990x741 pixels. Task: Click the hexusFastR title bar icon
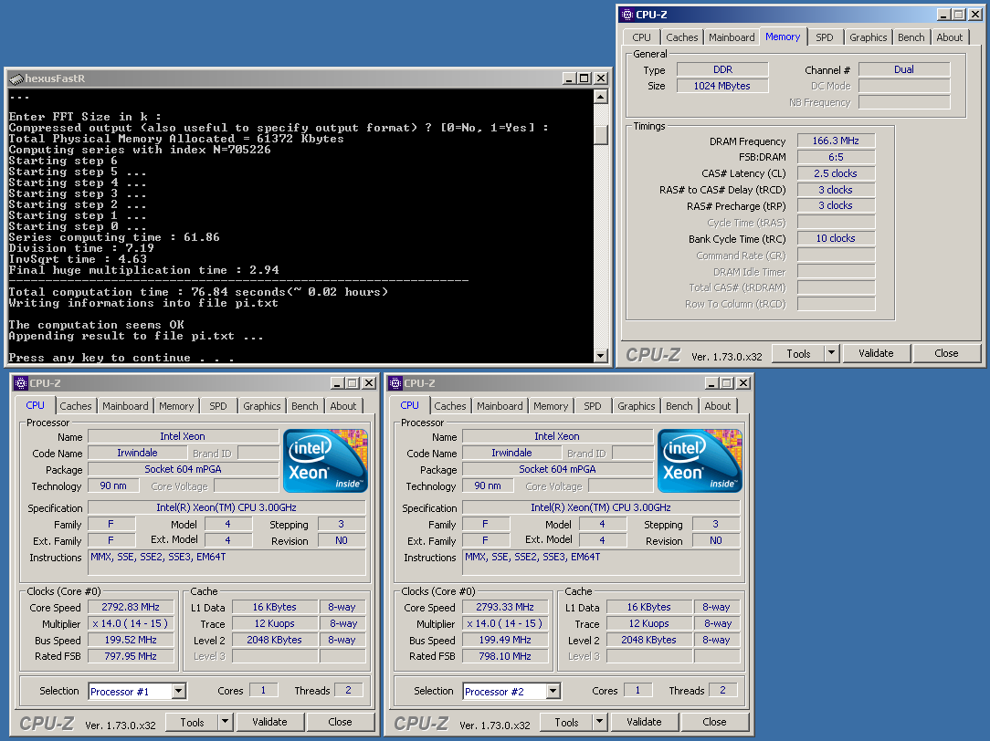(x=16, y=78)
